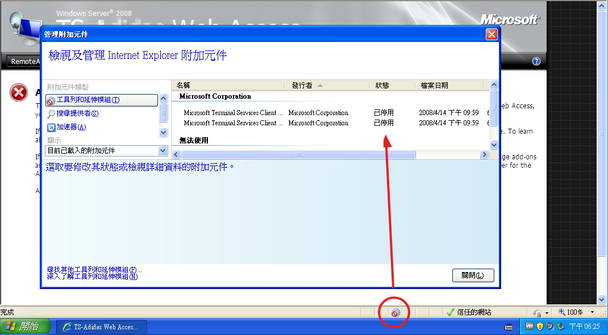This screenshot has height=335, width=608.
Task: Click the 已停用 status of the first add-on
Action: click(384, 113)
